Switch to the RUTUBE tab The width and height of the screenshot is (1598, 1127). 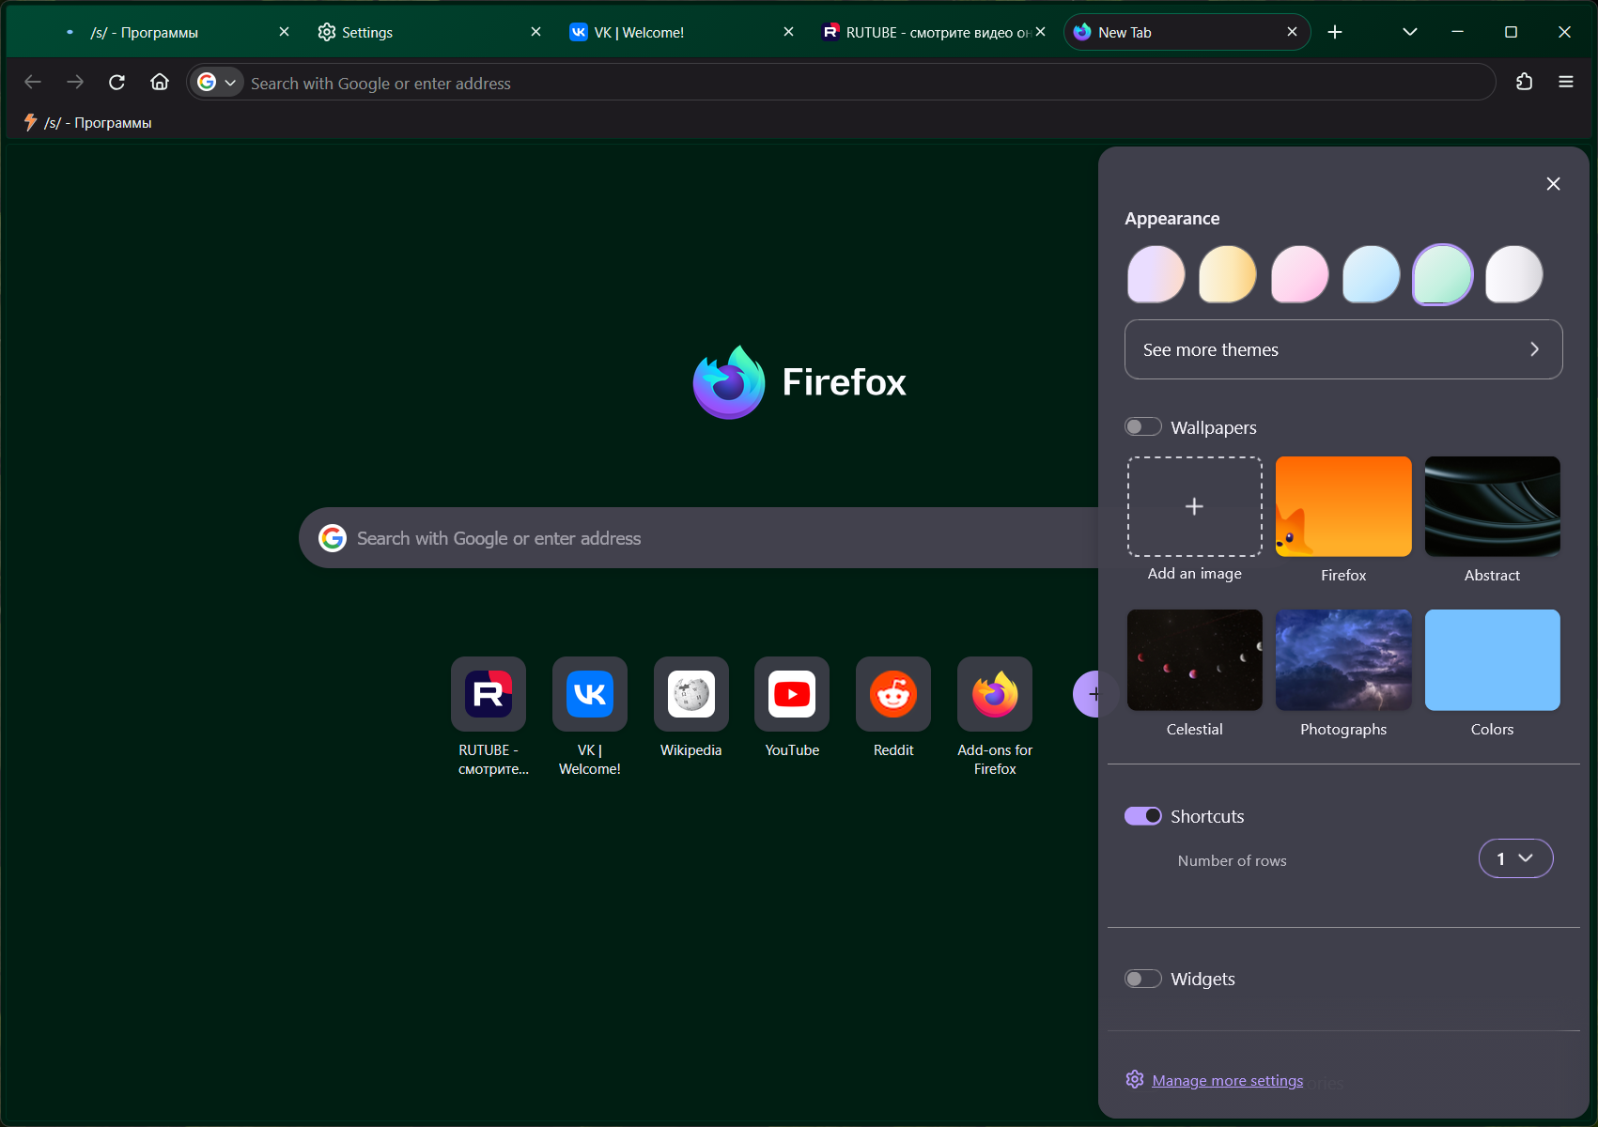click(x=933, y=32)
